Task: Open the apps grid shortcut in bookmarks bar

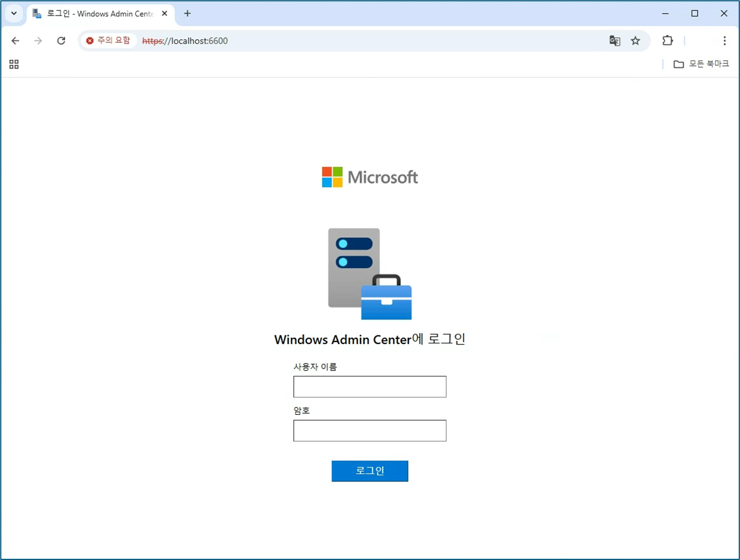Action: click(14, 64)
